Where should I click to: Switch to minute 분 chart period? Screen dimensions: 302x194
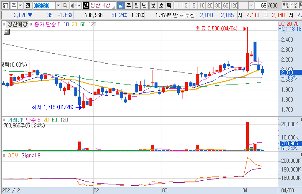[153, 5]
